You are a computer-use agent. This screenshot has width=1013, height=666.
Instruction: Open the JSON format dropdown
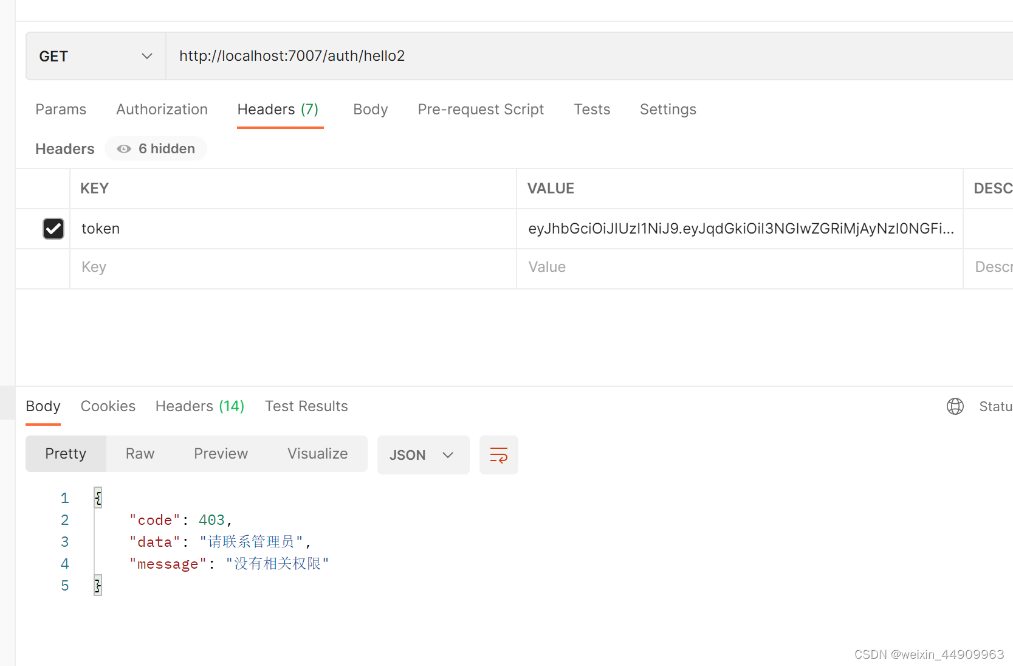[x=423, y=455]
